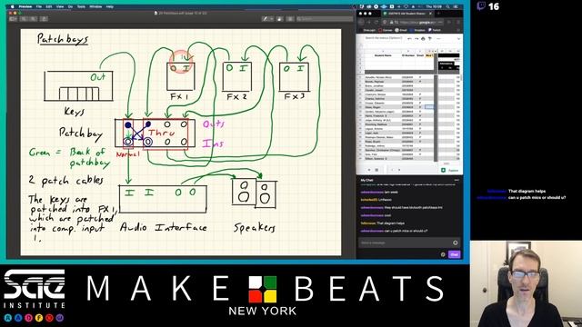
Task: Select the markup pen tool in Preview
Action: pyautogui.click(x=266, y=18)
